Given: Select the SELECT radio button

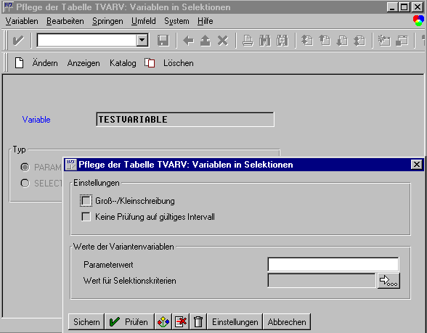Looking at the screenshot, I should (x=25, y=184).
